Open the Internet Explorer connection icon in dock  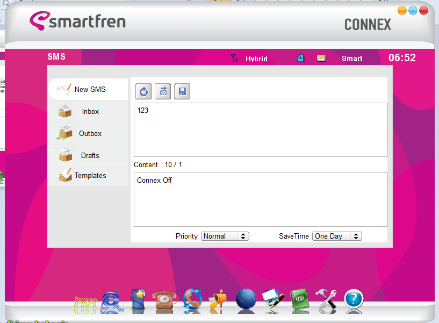click(112, 302)
